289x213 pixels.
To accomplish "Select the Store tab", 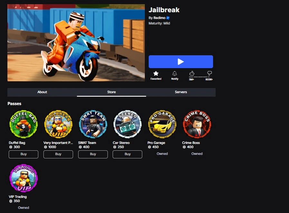I will (111, 92).
